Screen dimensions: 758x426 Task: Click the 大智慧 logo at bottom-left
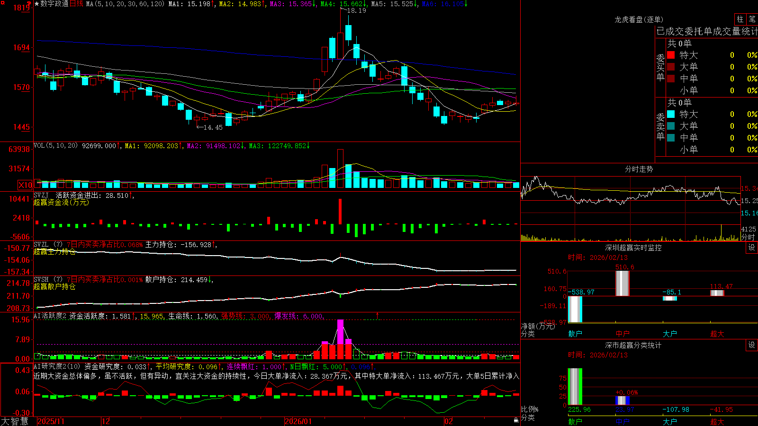click(x=15, y=421)
